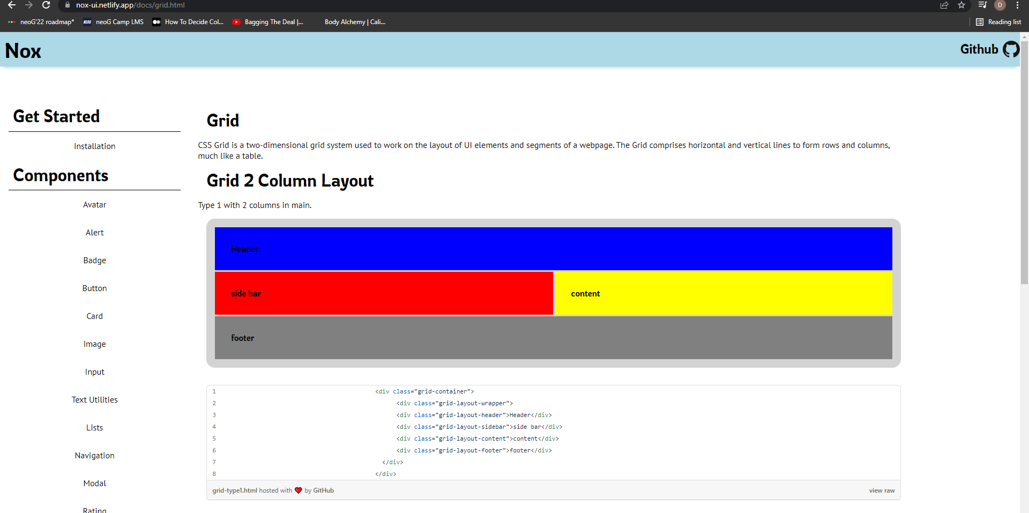Open Text Utilities page
This screenshot has height=513, width=1029.
(x=94, y=400)
